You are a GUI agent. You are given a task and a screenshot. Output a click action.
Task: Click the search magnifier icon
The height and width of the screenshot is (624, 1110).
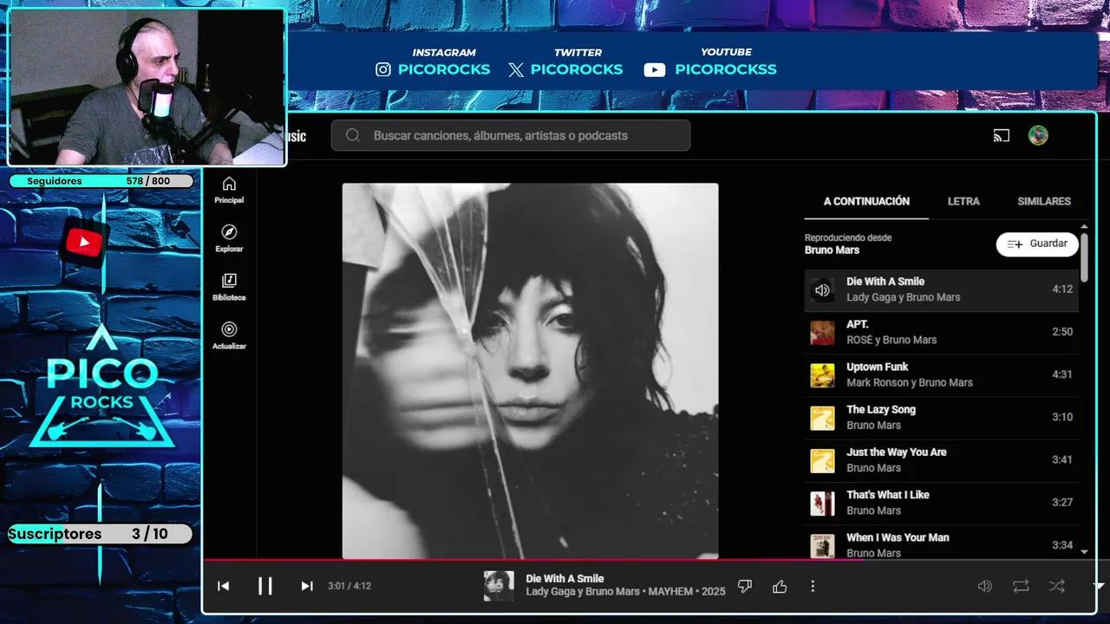point(352,135)
